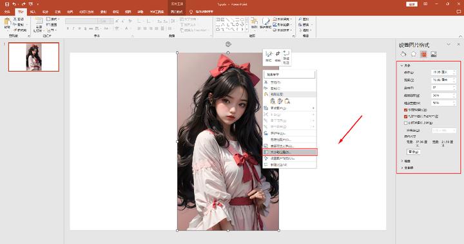The height and width of the screenshot is (244, 464).
Task: Open the Picture tab icon in format pane
Action: (x=434, y=54)
